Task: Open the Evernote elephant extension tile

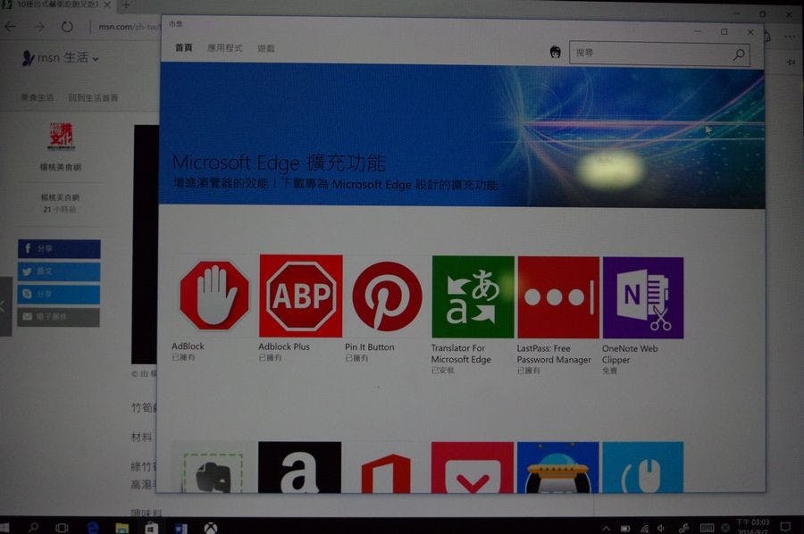Action: [x=213, y=467]
